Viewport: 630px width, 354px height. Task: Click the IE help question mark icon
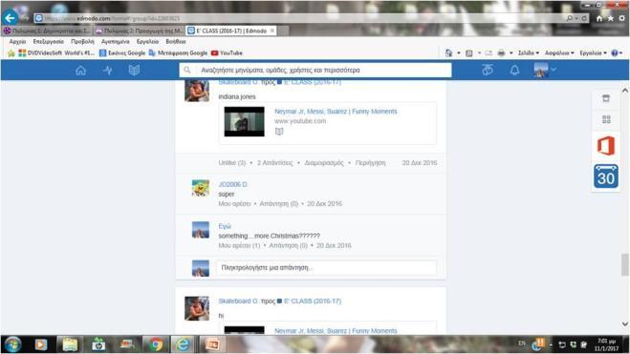pos(615,52)
